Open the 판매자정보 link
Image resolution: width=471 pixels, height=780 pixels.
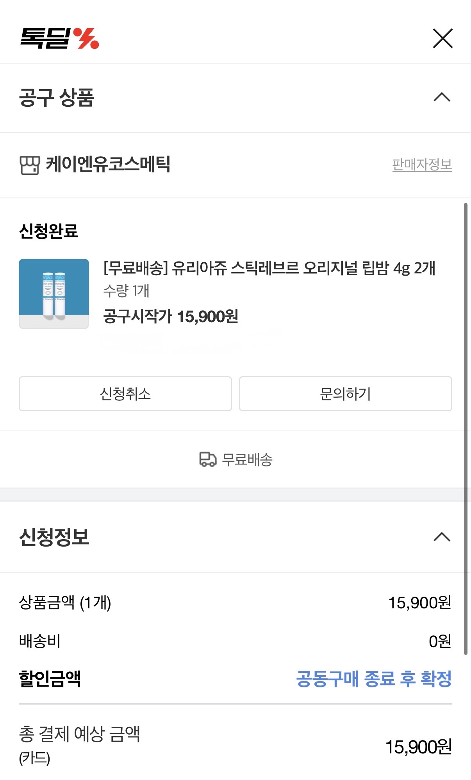pos(422,165)
